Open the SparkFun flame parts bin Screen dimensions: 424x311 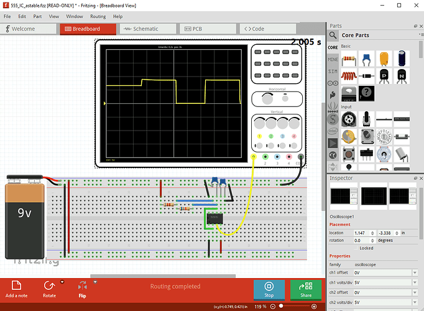pyautogui.click(x=333, y=95)
